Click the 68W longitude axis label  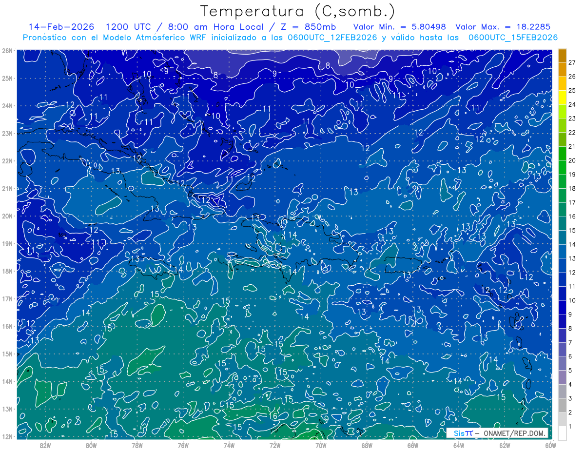click(367, 445)
